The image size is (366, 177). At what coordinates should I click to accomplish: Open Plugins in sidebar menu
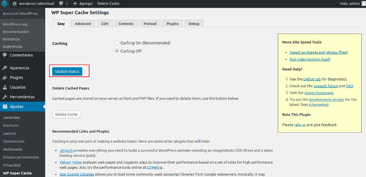16,78
